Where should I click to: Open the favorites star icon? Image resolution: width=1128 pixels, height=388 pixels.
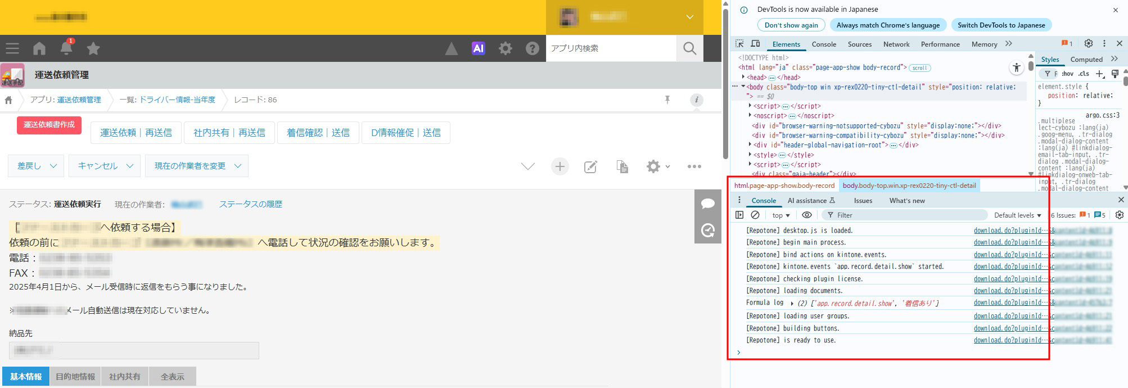(93, 48)
